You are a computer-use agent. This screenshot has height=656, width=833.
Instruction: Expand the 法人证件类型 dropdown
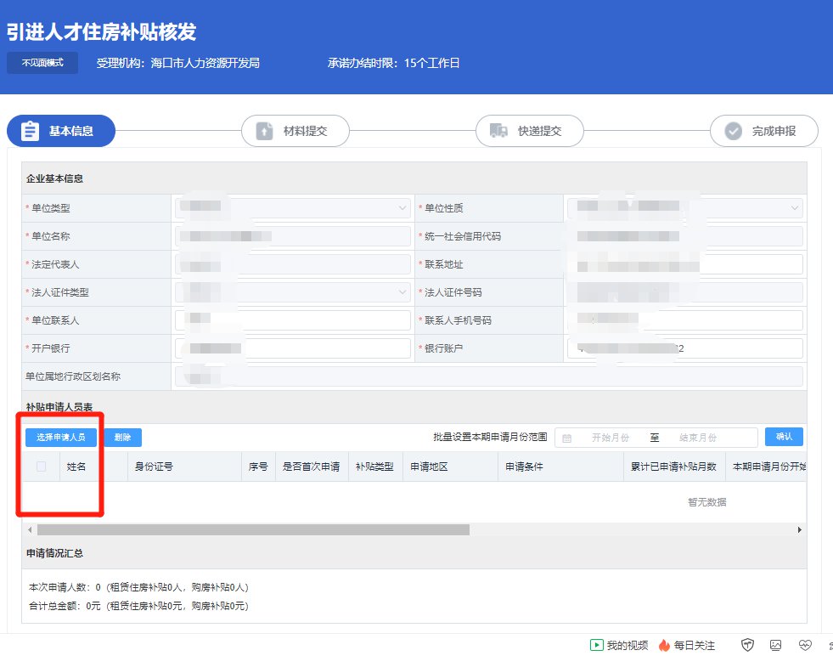[x=402, y=292]
